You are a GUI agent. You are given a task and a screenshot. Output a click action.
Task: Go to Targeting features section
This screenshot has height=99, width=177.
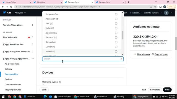point(13,90)
